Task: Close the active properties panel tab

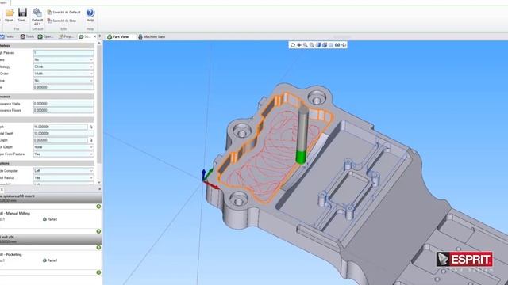Action: pos(94,36)
